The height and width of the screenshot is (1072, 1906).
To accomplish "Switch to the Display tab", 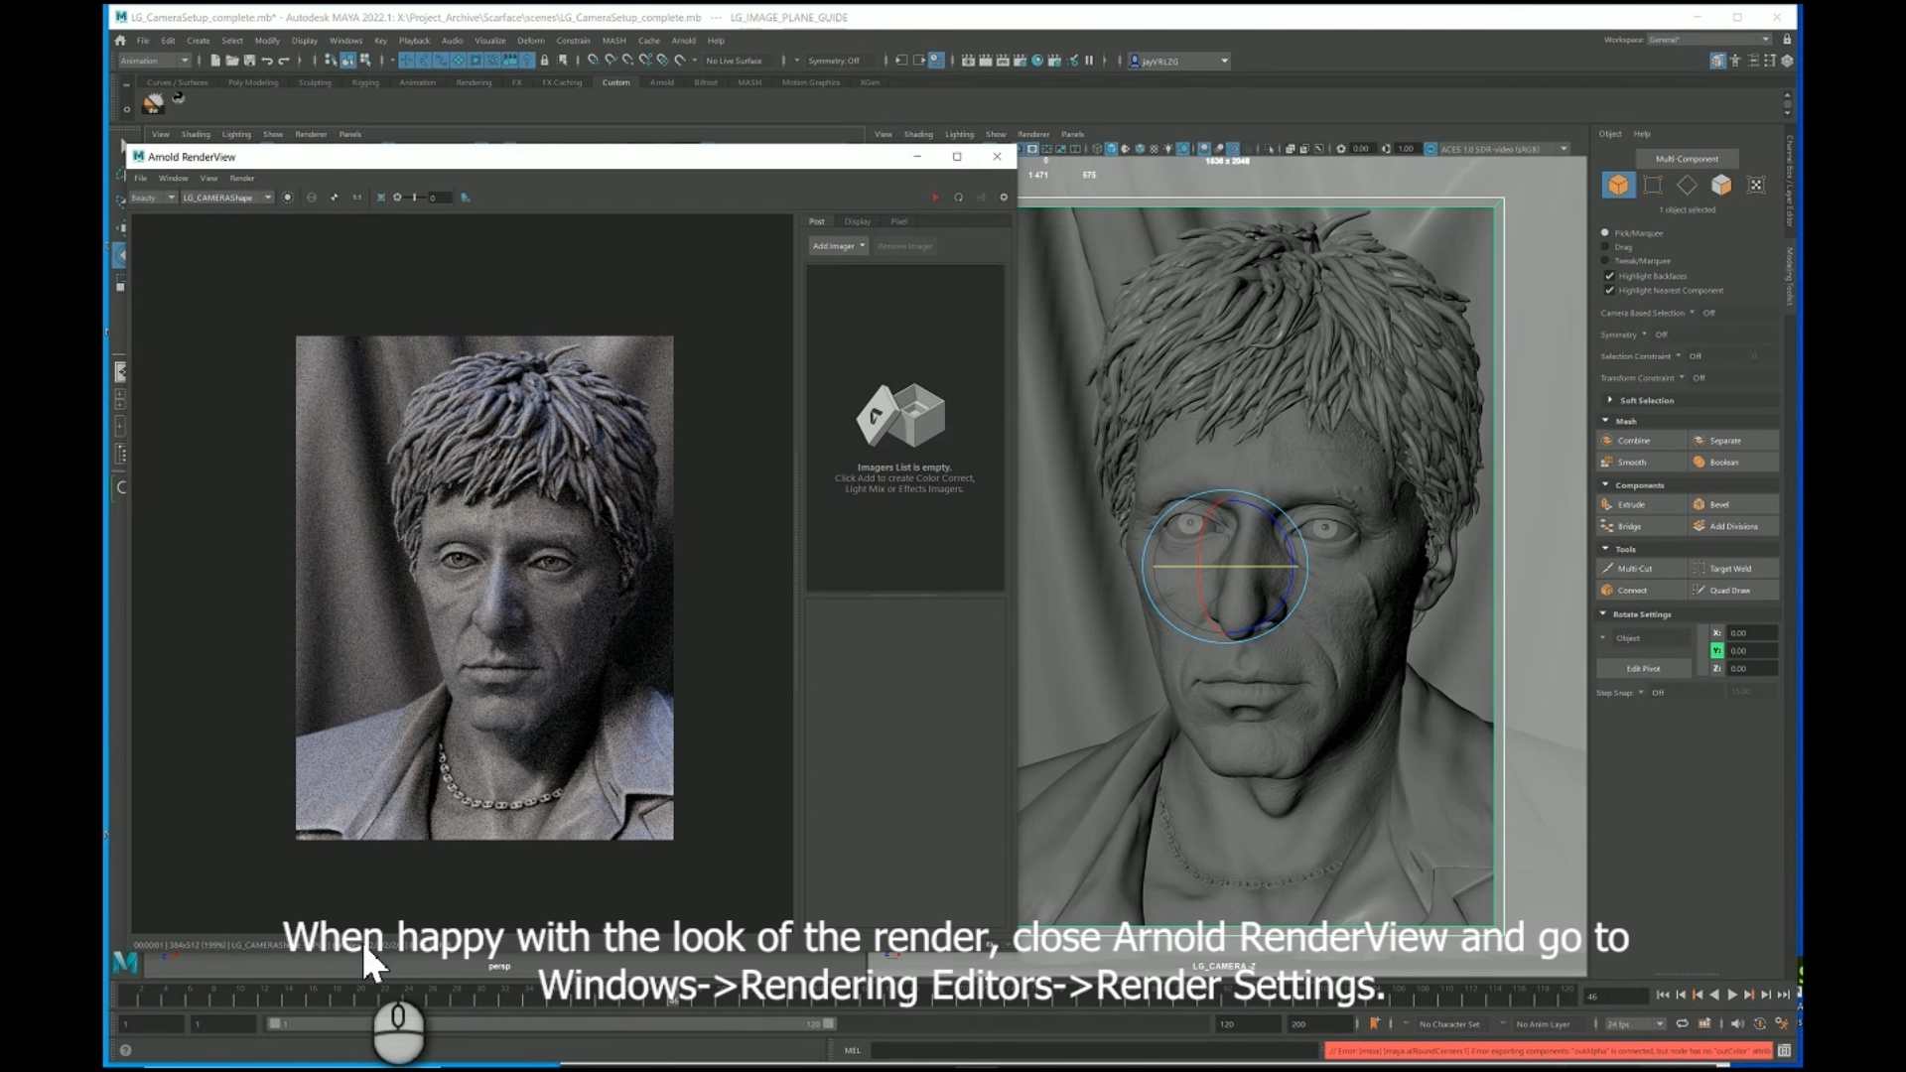I will pos(857,221).
